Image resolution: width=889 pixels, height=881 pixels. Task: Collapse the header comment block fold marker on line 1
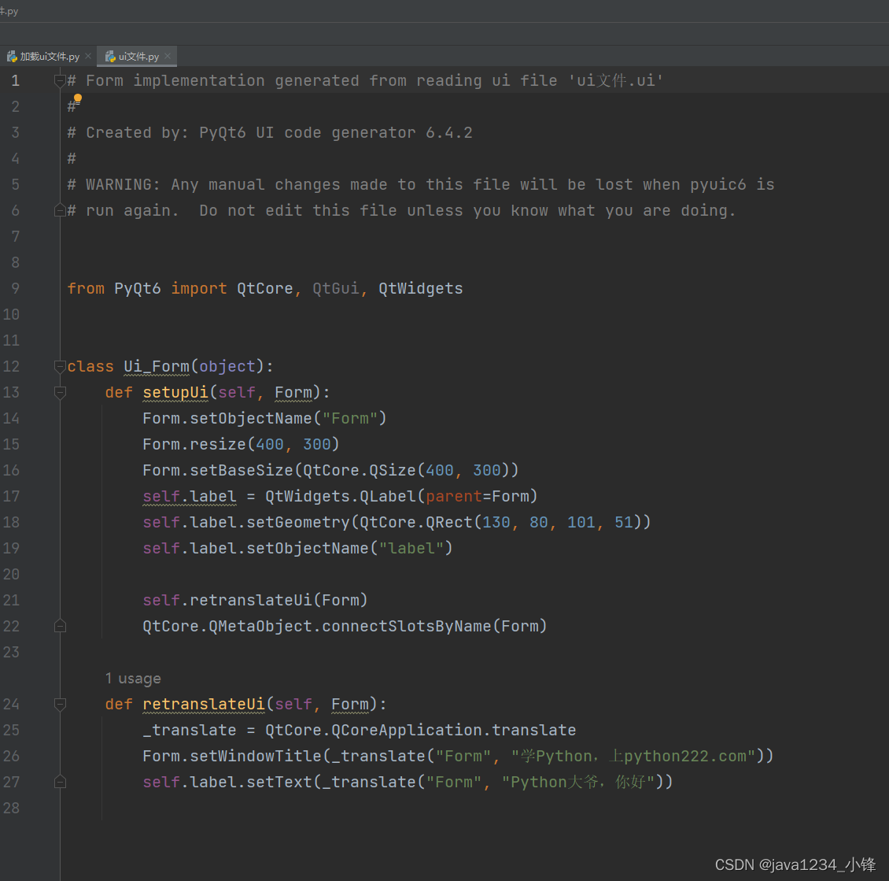(60, 81)
